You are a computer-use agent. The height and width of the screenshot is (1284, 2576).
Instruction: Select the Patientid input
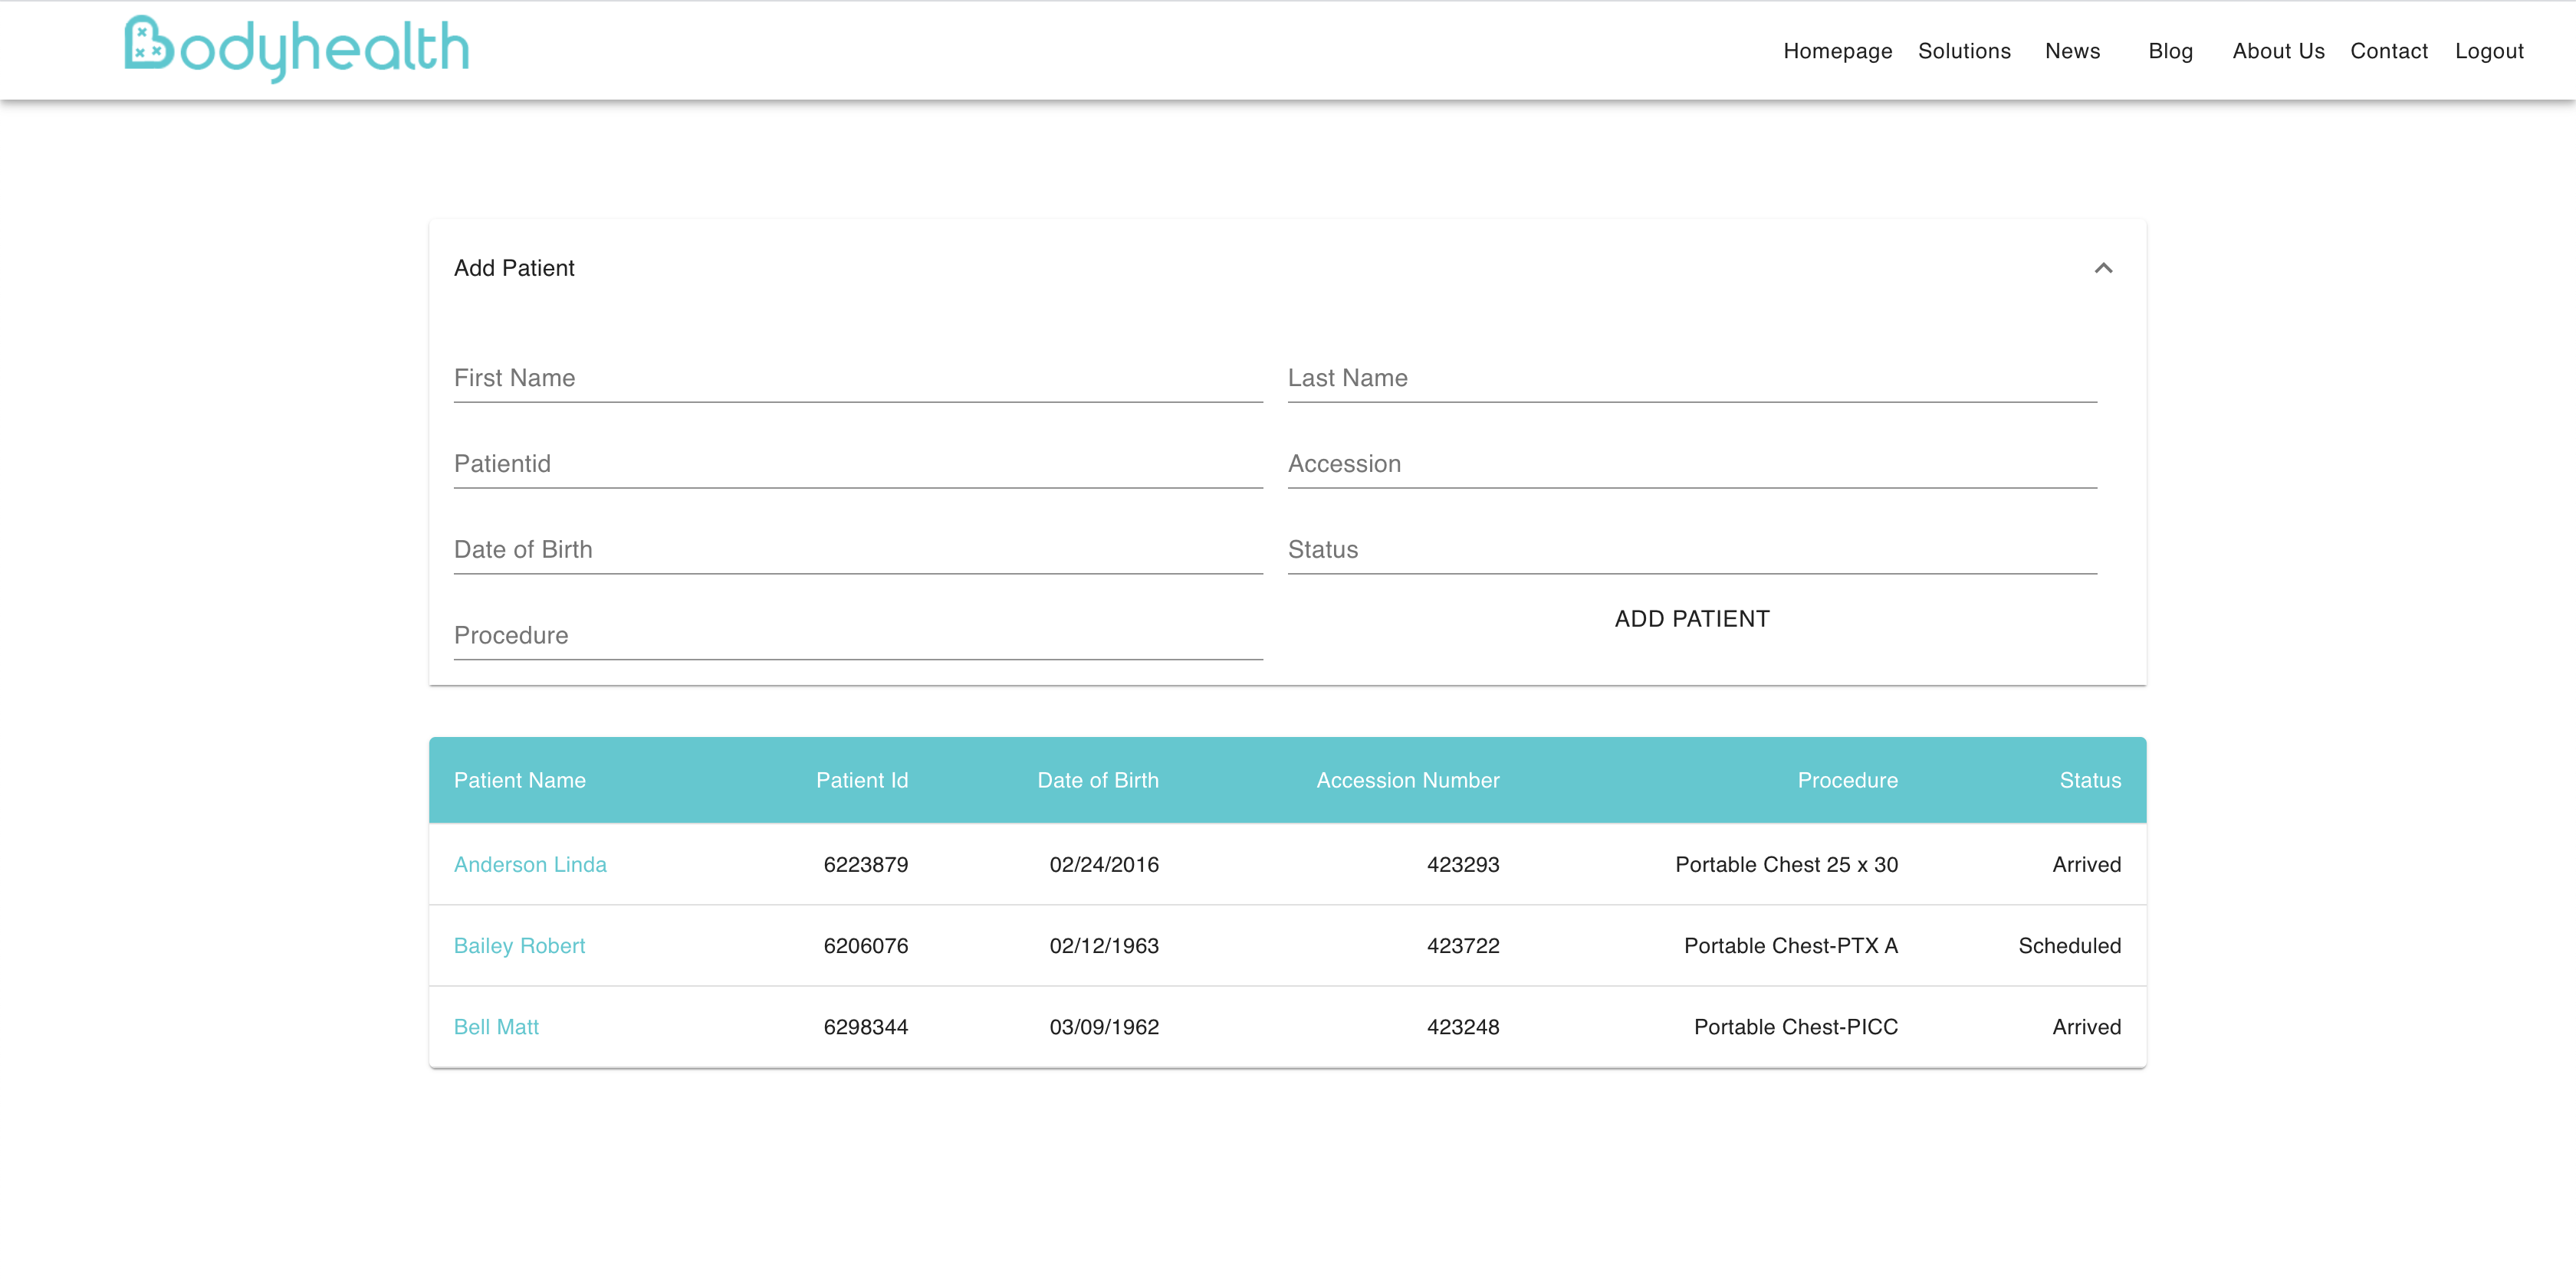pos(857,464)
